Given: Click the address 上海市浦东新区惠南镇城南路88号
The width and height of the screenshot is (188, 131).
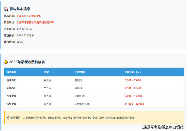Looking at the screenshot, I should tap(35, 22).
